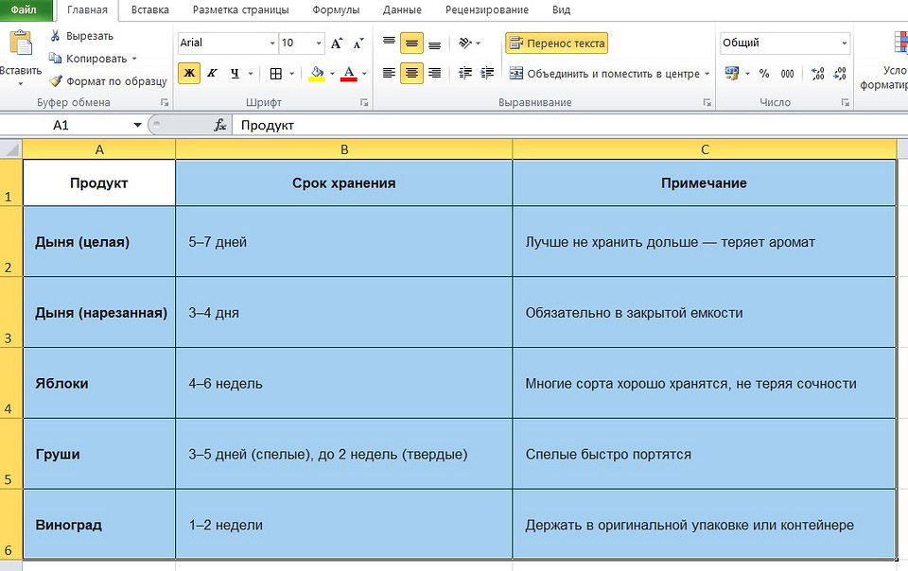The image size is (908, 571).
Task: Click the 000 comma style icon
Action: pos(787,73)
